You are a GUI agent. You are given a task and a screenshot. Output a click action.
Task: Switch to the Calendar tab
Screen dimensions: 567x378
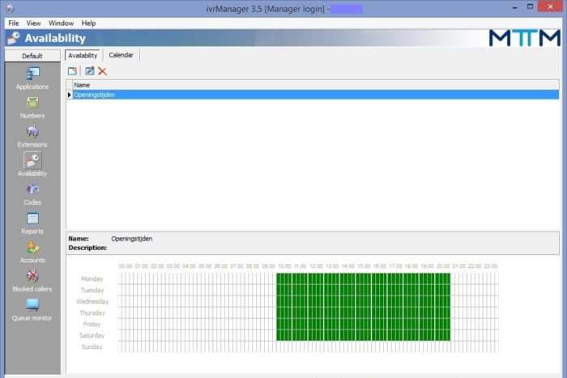[x=122, y=55]
